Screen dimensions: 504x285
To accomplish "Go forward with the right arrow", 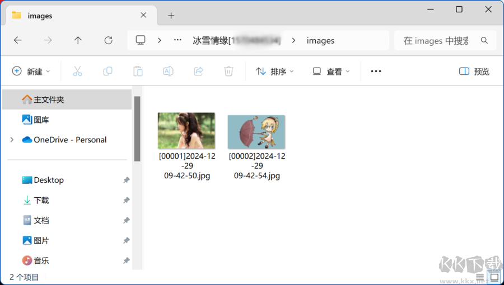I will click(48, 40).
